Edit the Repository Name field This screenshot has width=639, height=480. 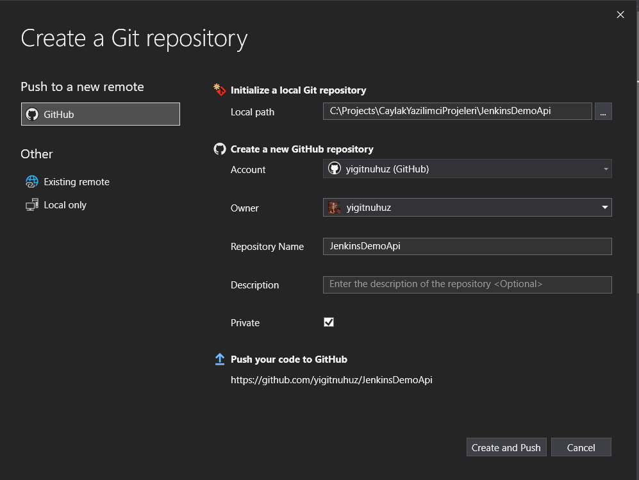[467, 246]
